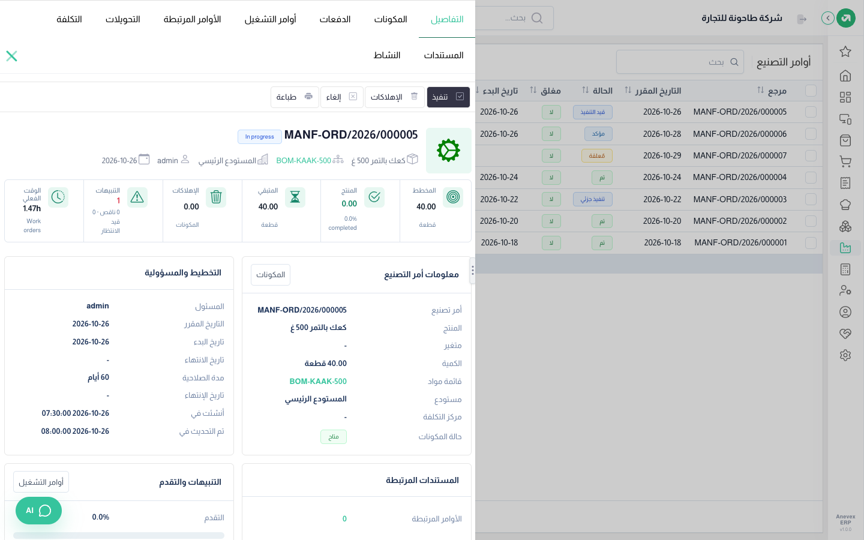Viewport: 864px width, 540px height.
Task: Click the أوامر التشغيل button in alerts card
Action: click(x=41, y=482)
